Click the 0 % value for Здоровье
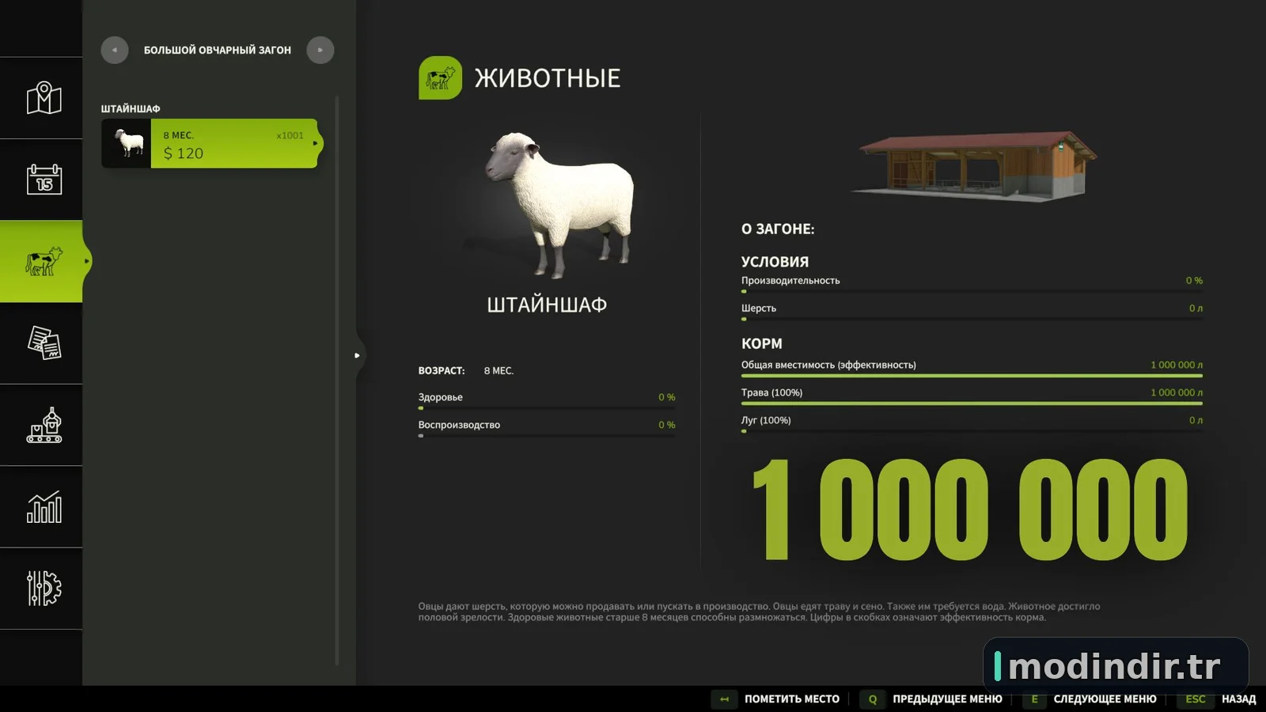The height and width of the screenshot is (712, 1266). tap(667, 397)
